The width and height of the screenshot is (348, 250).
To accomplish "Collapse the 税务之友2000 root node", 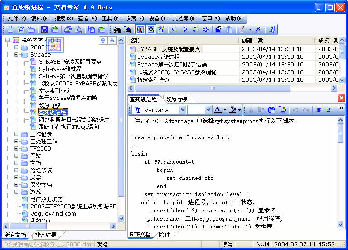I will click(7, 40).
